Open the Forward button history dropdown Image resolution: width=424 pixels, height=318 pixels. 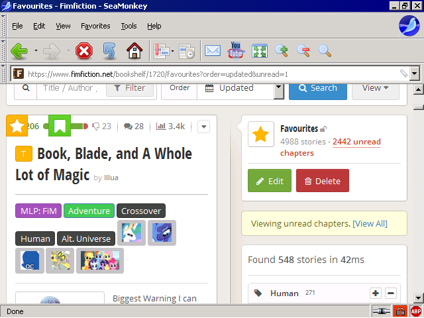[x=68, y=50]
